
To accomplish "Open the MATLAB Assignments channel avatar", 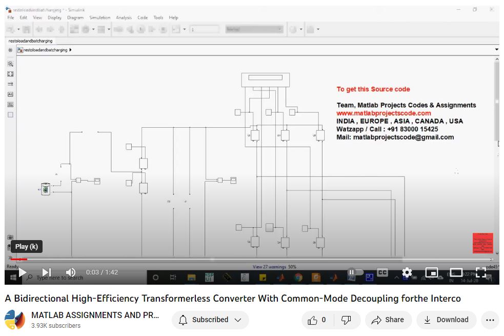I will click(x=15, y=320).
